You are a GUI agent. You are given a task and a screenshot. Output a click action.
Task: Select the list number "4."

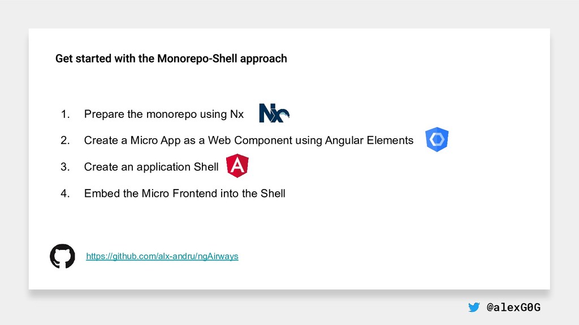(x=65, y=194)
